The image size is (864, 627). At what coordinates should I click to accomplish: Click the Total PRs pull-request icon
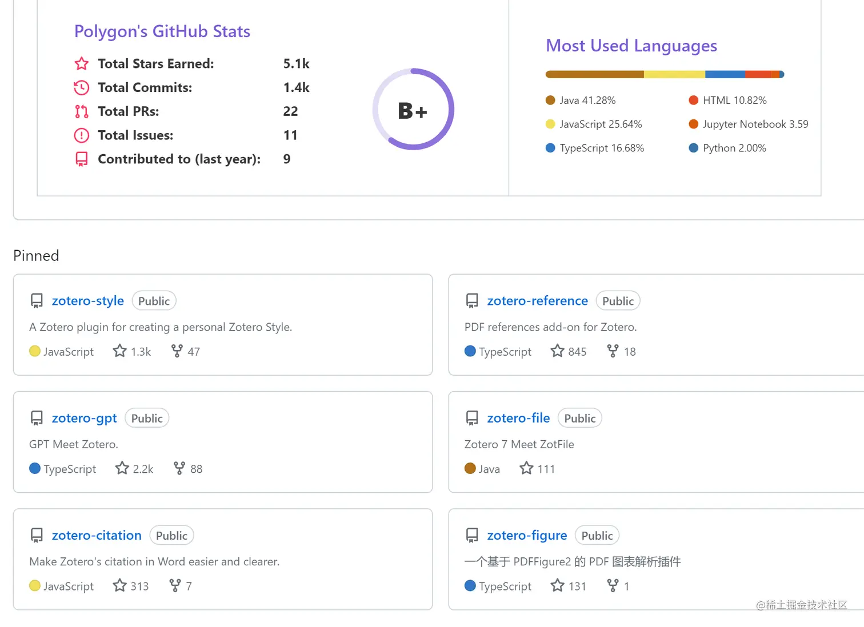[82, 111]
